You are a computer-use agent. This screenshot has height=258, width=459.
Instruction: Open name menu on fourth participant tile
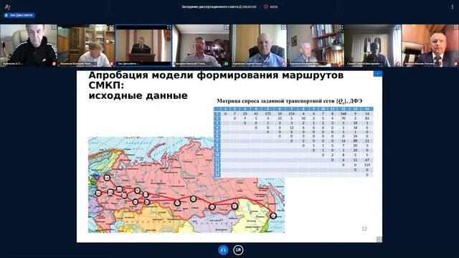193,64
